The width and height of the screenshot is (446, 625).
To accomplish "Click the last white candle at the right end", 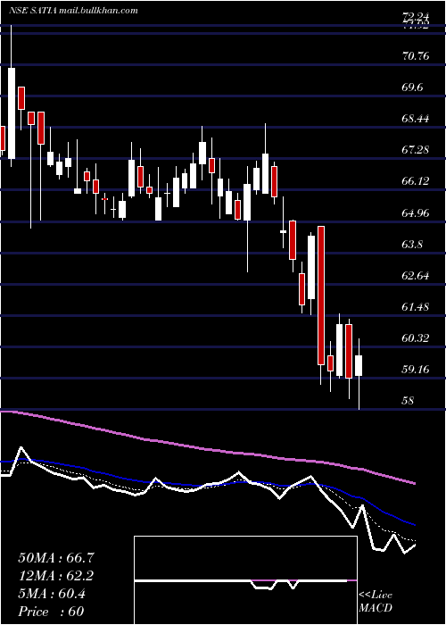I will pyautogui.click(x=359, y=365).
